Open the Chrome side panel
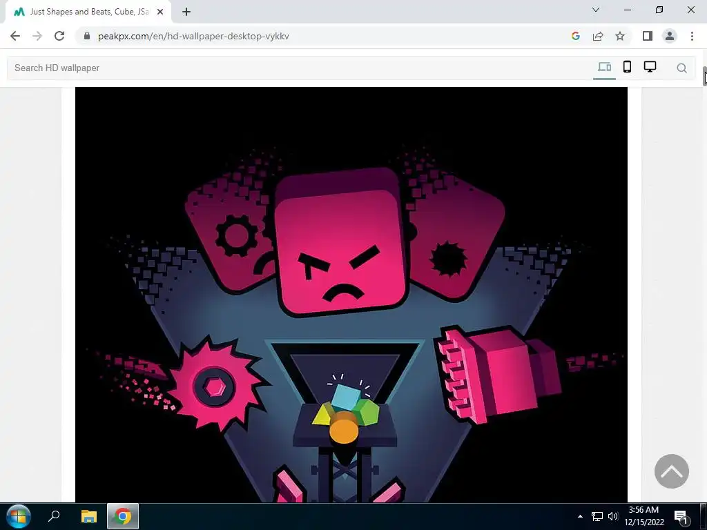 (648, 36)
